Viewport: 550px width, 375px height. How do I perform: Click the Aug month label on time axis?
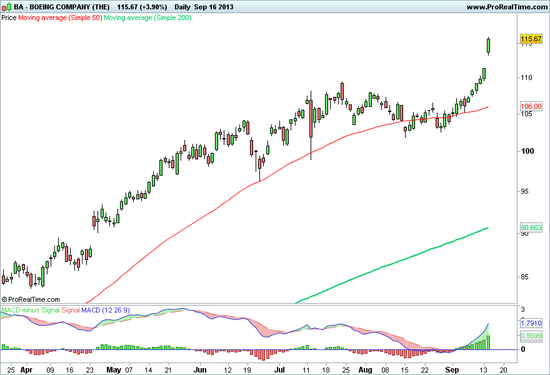(365, 370)
